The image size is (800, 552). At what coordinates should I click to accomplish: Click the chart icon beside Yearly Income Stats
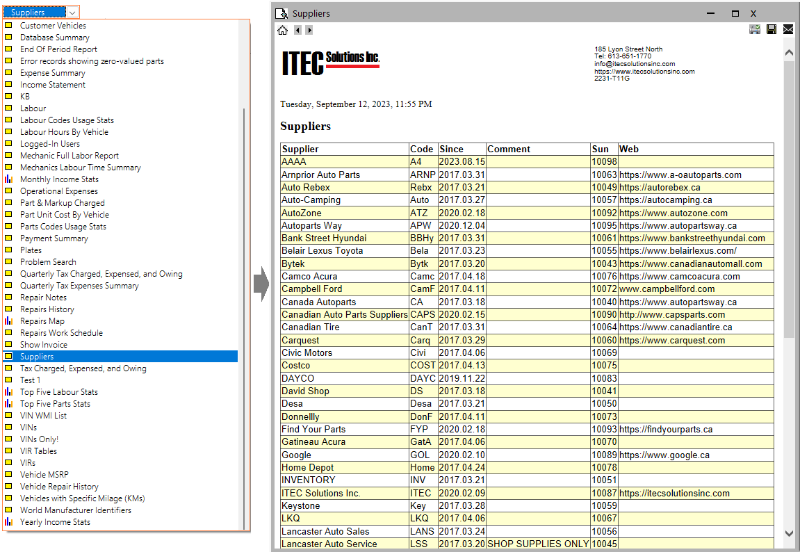(x=10, y=521)
